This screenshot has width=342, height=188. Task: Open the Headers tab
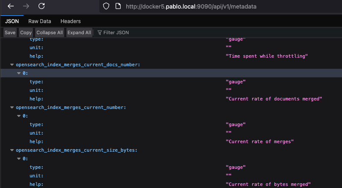tap(71, 21)
